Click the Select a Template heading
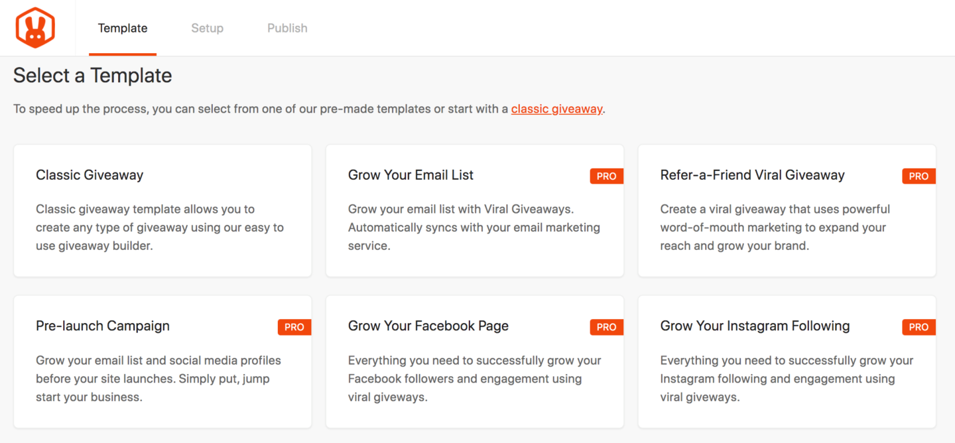 click(93, 76)
